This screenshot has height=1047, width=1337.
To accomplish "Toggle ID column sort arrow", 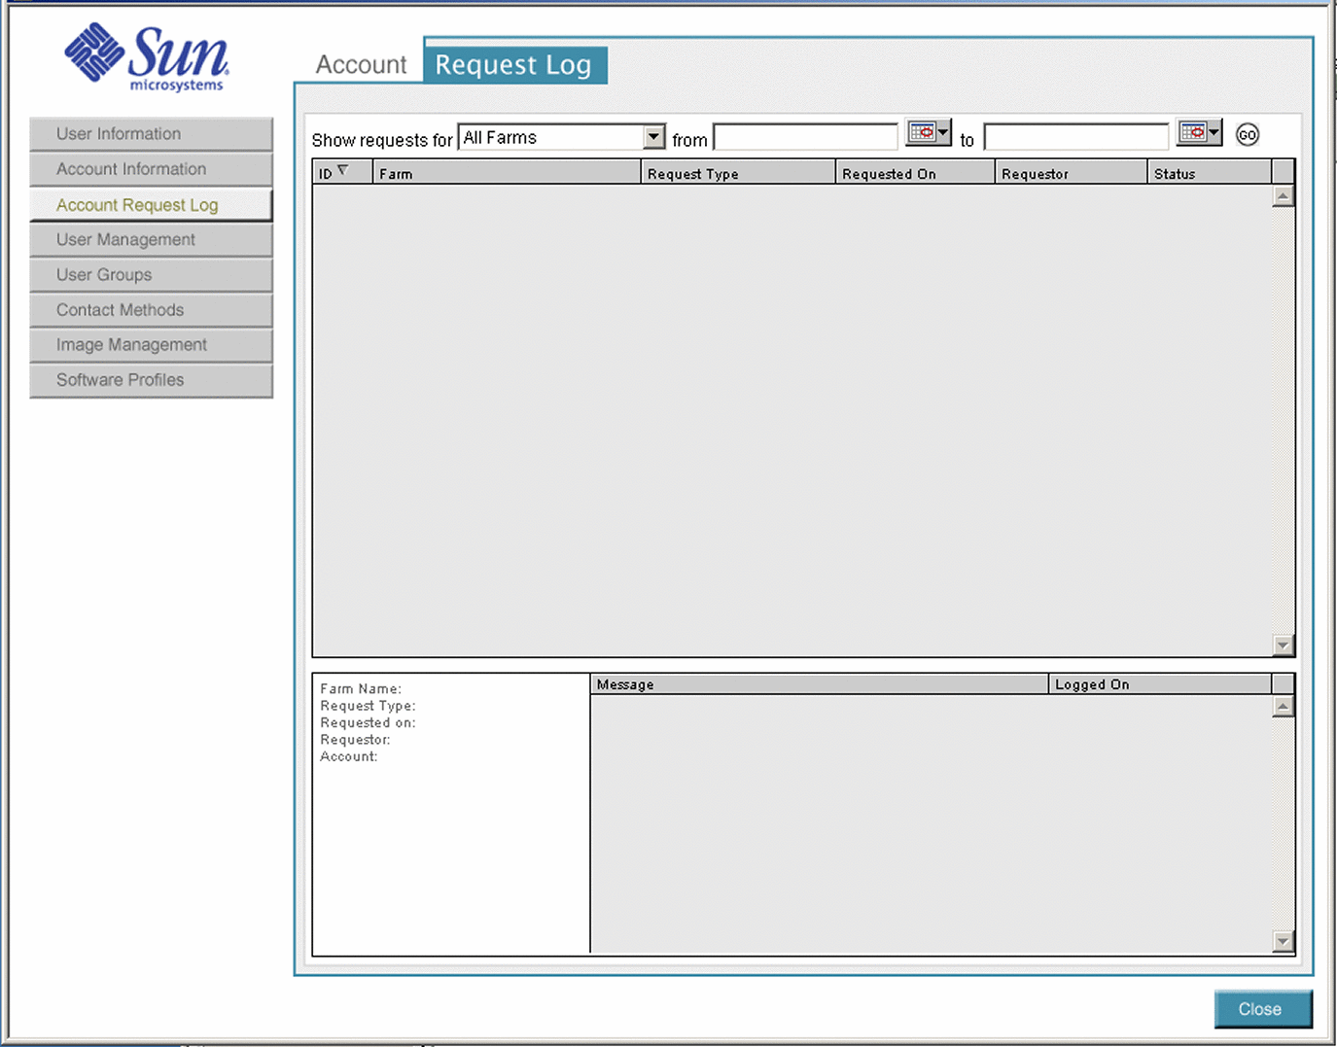I will pos(342,171).
